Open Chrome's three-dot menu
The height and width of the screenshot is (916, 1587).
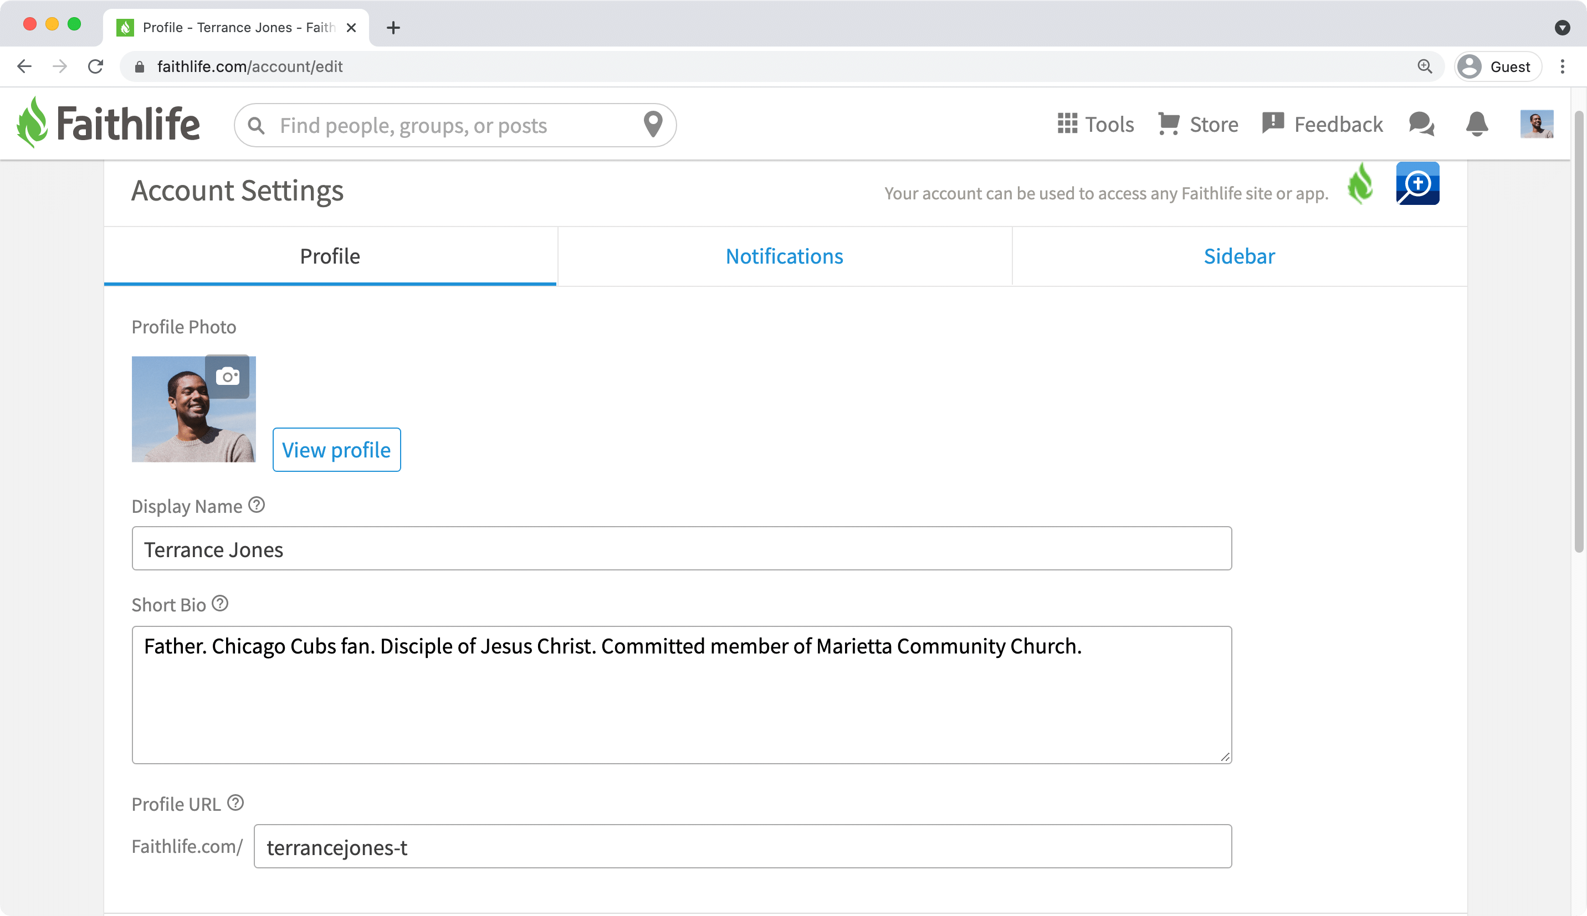coord(1562,66)
